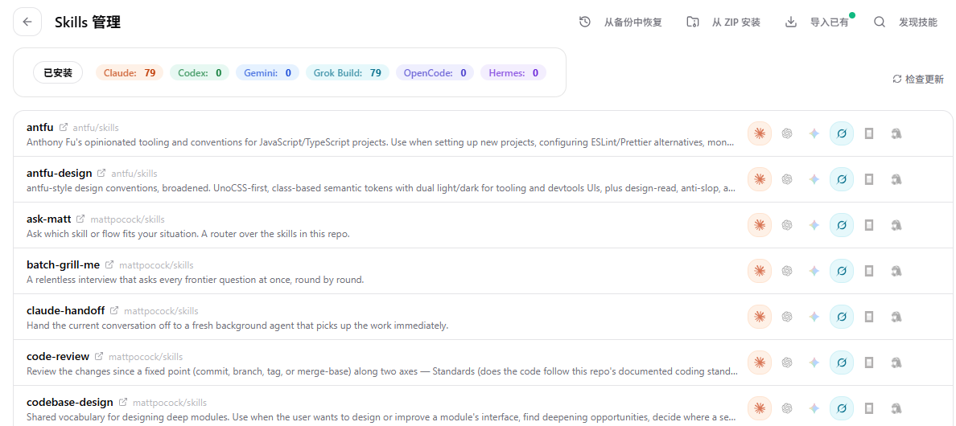Screen dimensions: 956x426
Task: Toggle Gemini for batch-grill-me
Action: [814, 271]
